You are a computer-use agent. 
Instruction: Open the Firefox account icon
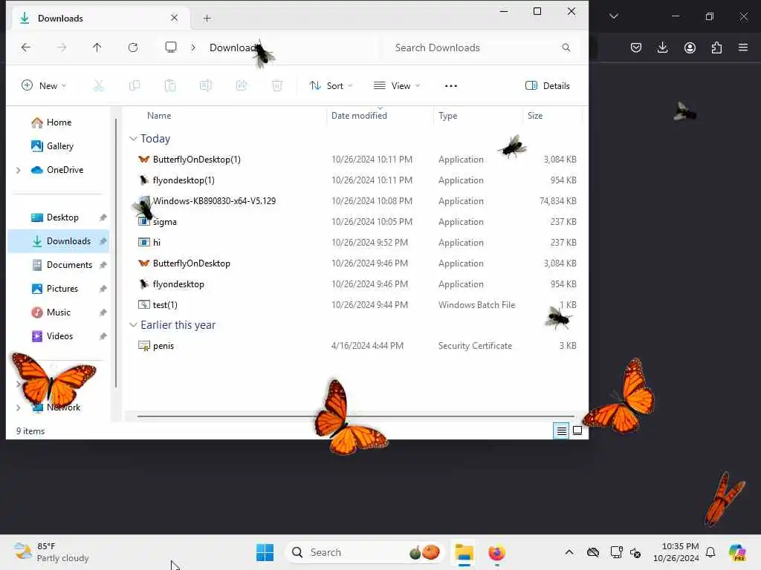coord(690,47)
